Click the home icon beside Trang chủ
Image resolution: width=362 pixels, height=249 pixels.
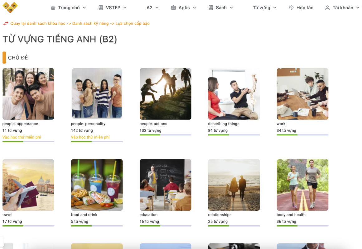click(x=53, y=7)
